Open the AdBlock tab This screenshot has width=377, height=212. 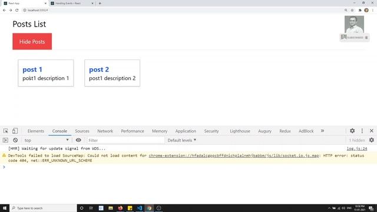point(306,131)
